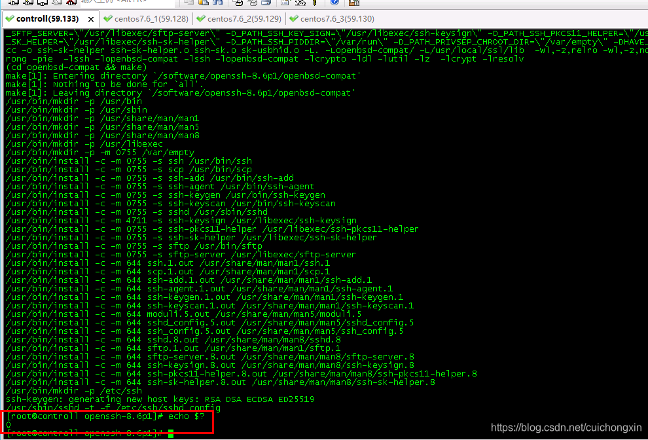Click the 'sftp-server.8.out' install line

[x=210, y=357]
